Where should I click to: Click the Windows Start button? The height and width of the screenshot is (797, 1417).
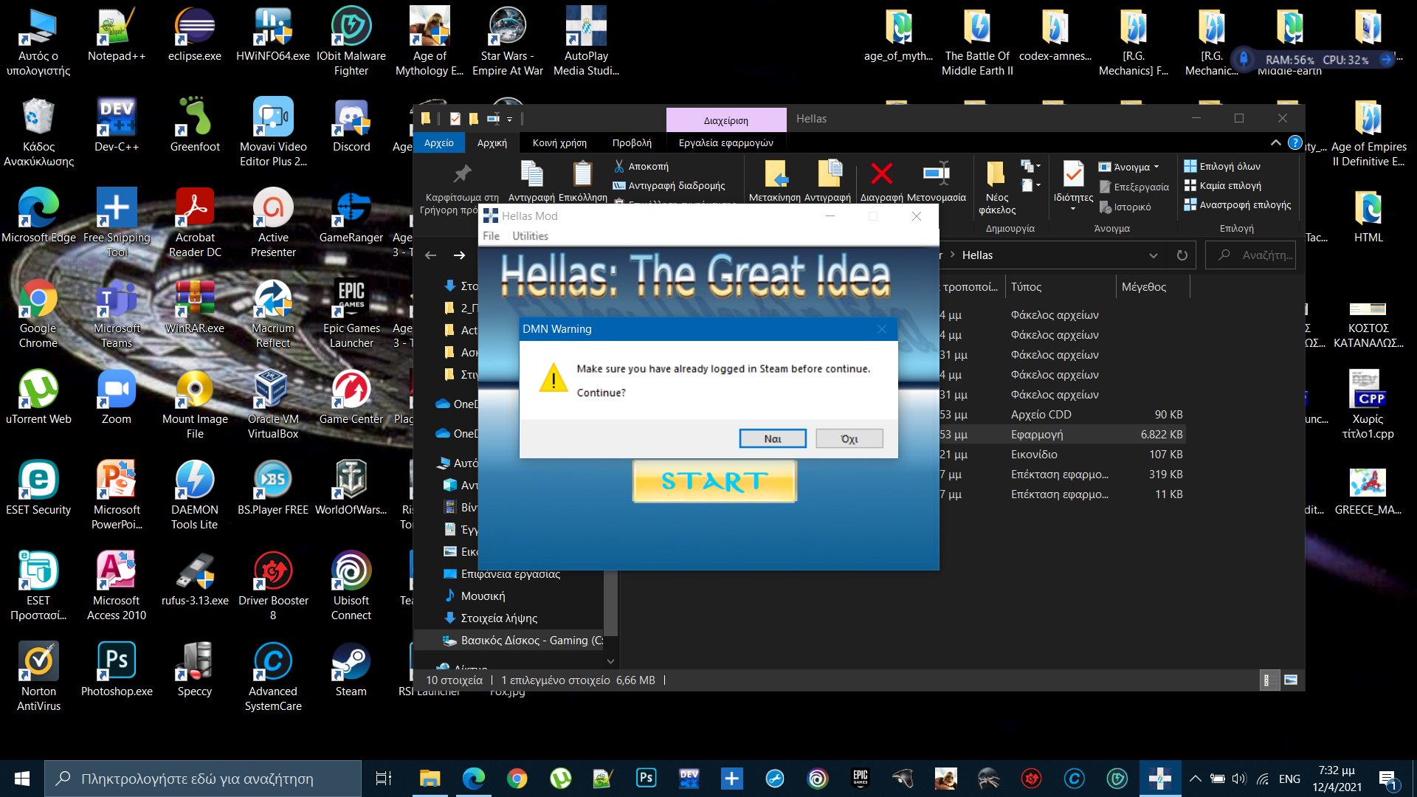coord(22,779)
